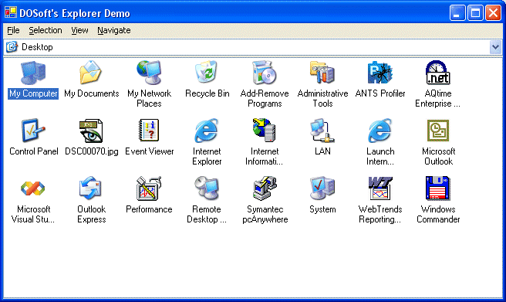Screen dimensions: 506x302
Task: Select the LAN connection icon
Action: (x=322, y=131)
